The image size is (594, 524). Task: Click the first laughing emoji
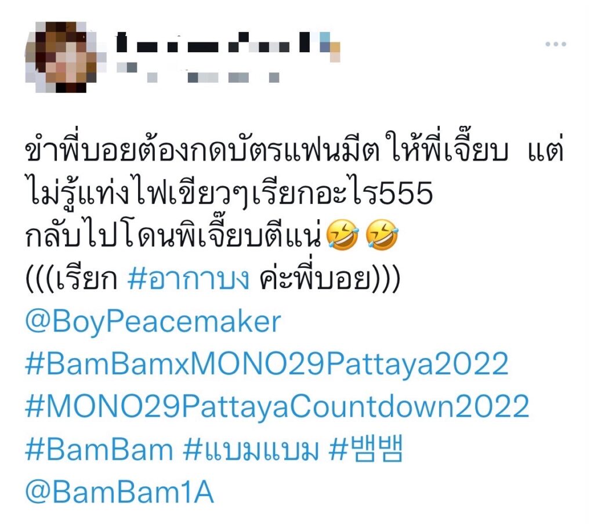(342, 235)
